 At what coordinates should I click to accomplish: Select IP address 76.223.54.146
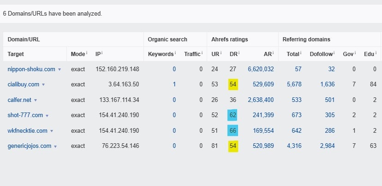(120, 146)
